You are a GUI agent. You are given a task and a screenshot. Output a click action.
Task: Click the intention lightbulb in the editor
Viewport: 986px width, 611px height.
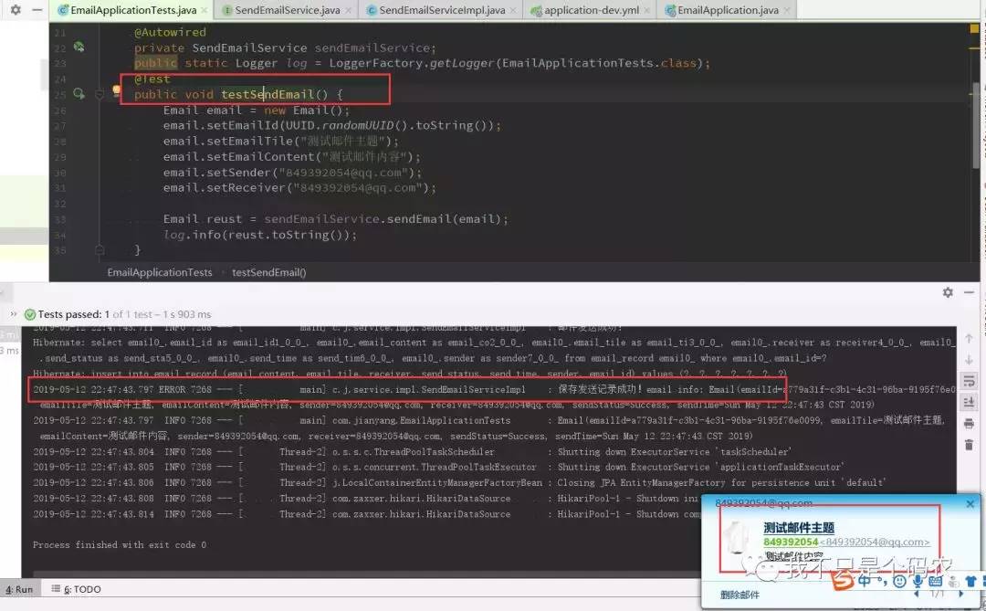(x=117, y=91)
